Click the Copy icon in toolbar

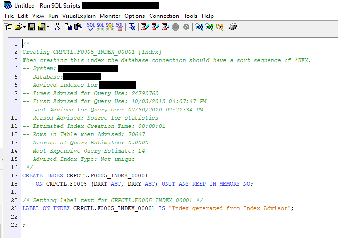click(68, 27)
